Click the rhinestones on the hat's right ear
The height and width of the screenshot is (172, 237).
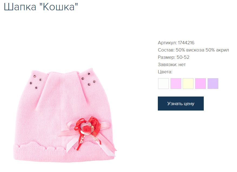[x=89, y=79]
